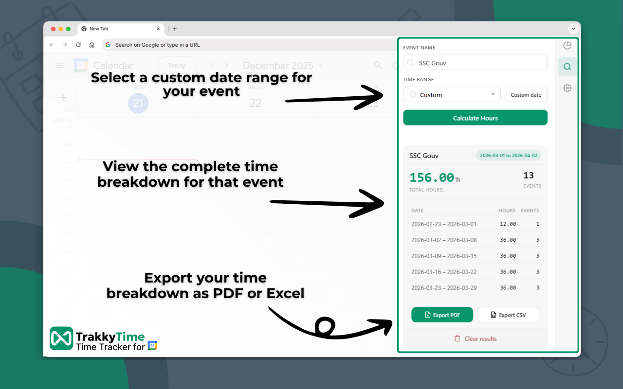Go back using browser back arrow
Image resolution: width=623 pixels, height=389 pixels.
coord(52,45)
